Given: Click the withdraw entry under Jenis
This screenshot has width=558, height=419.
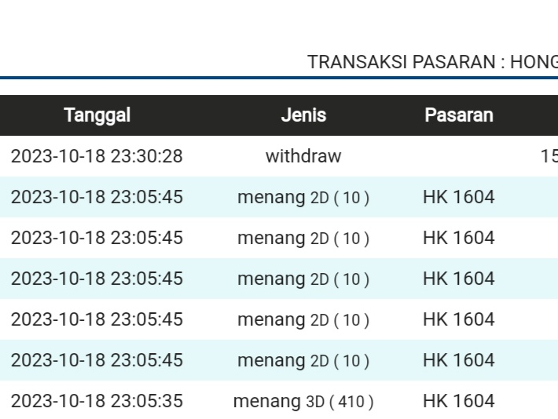Looking at the screenshot, I should coord(303,156).
